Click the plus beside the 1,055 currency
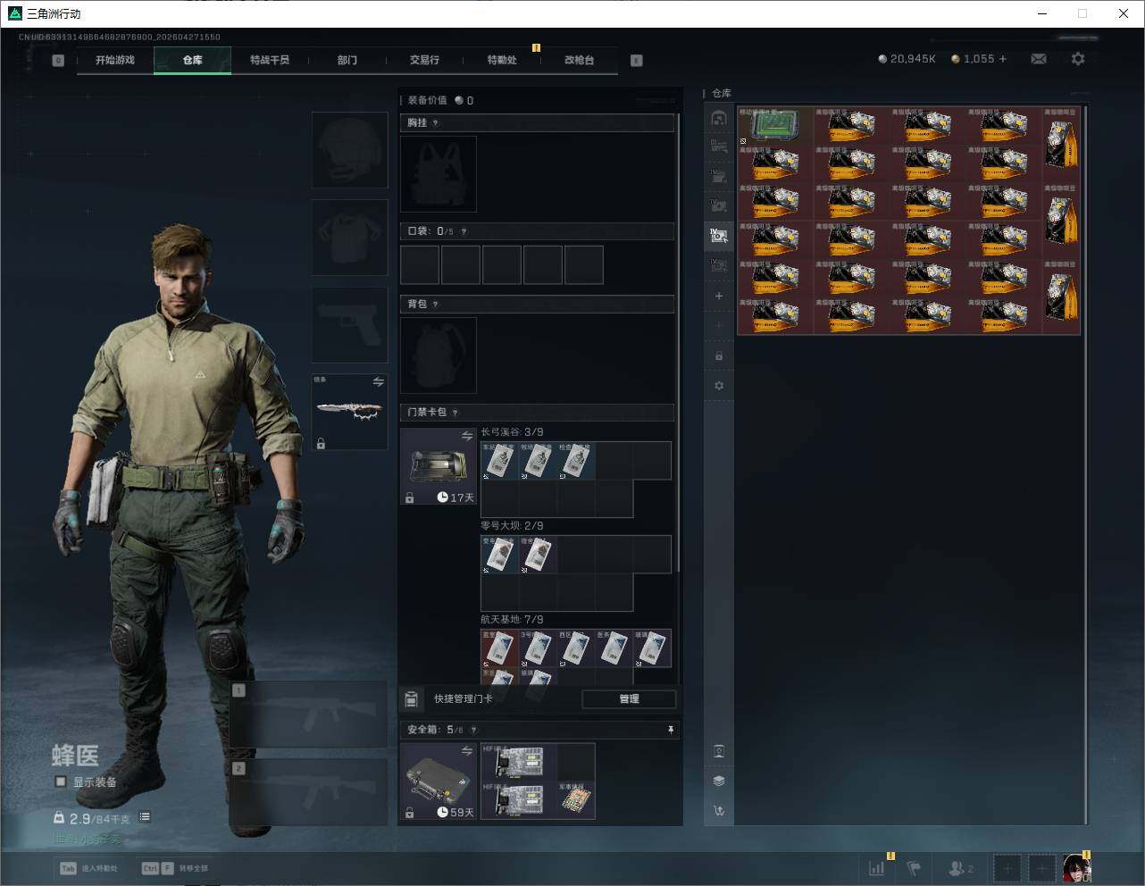Image resolution: width=1145 pixels, height=886 pixels. 1003,59
